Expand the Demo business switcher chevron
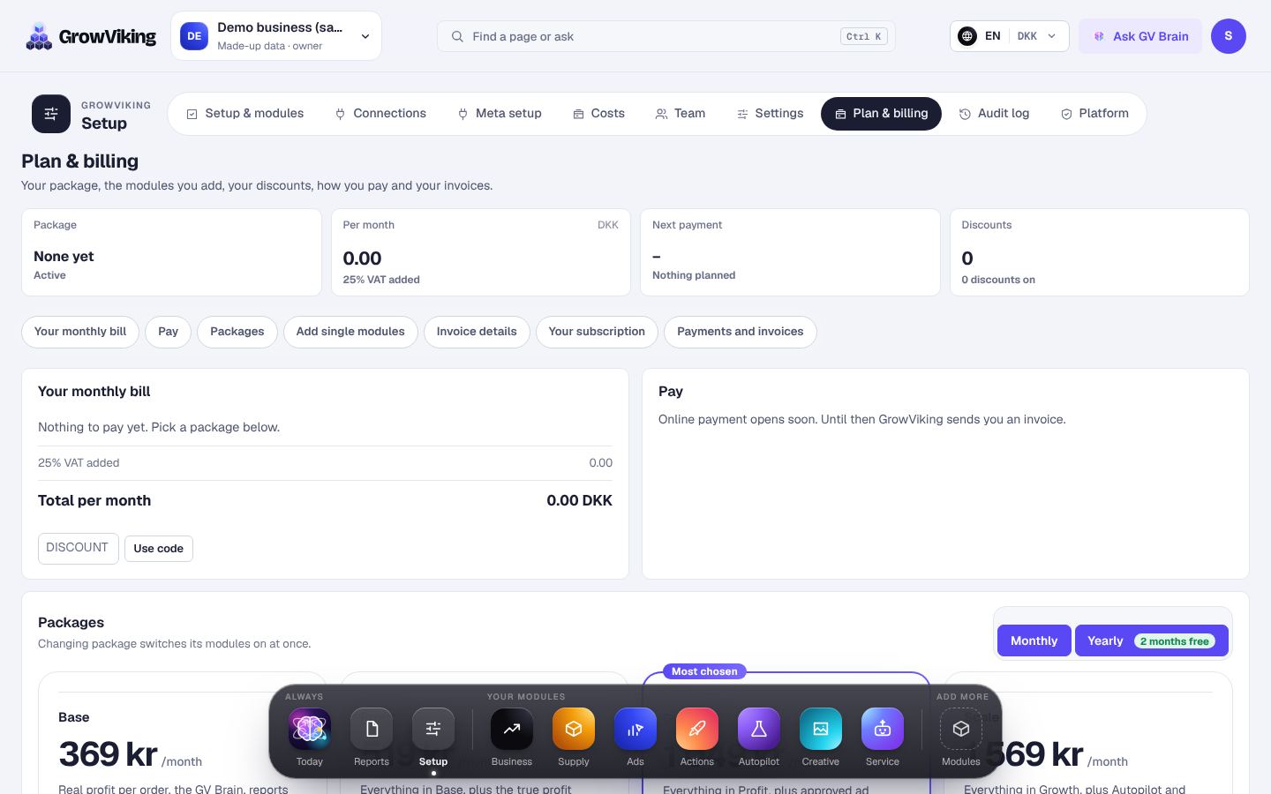Screen dimensions: 1271x794 tap(365, 36)
